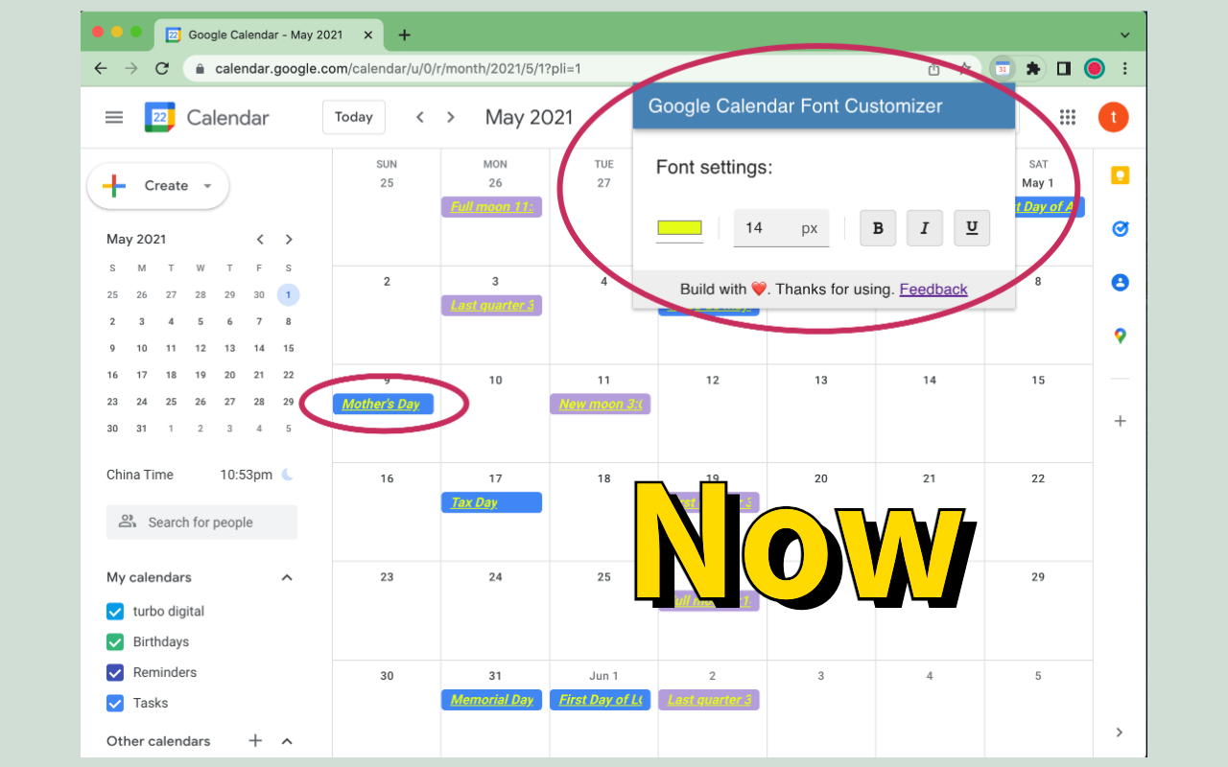Click browser forward arrow
Viewport: 1228px width, 767px height.
pyautogui.click(x=131, y=68)
